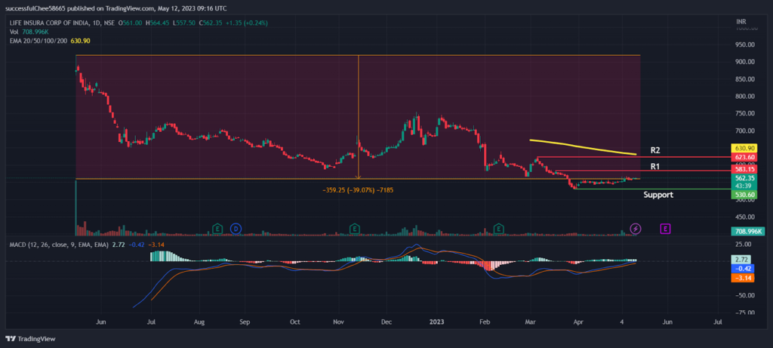Viewport: 773px width, 348px height.
Task: Click the countdown 43:39 timer label
Action: click(x=745, y=186)
